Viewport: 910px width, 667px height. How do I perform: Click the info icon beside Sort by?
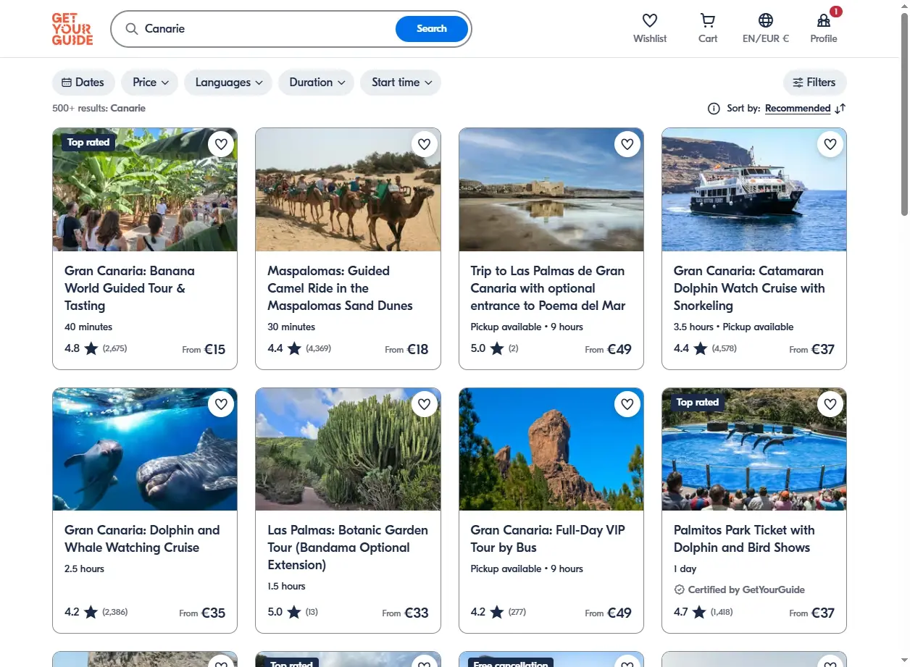coord(714,109)
